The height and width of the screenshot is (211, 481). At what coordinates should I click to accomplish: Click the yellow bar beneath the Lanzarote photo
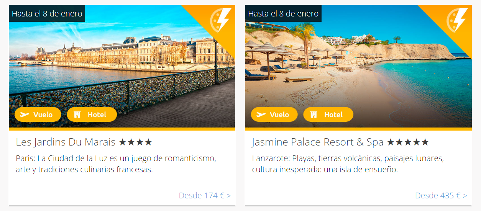[358, 129]
